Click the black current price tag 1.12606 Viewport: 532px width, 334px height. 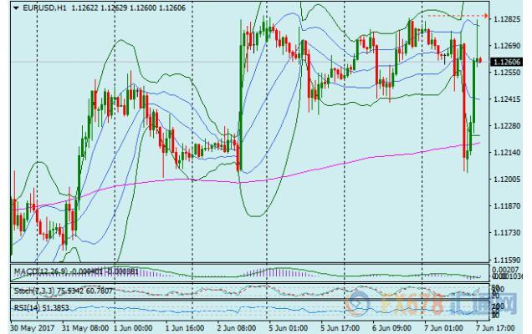(x=508, y=62)
